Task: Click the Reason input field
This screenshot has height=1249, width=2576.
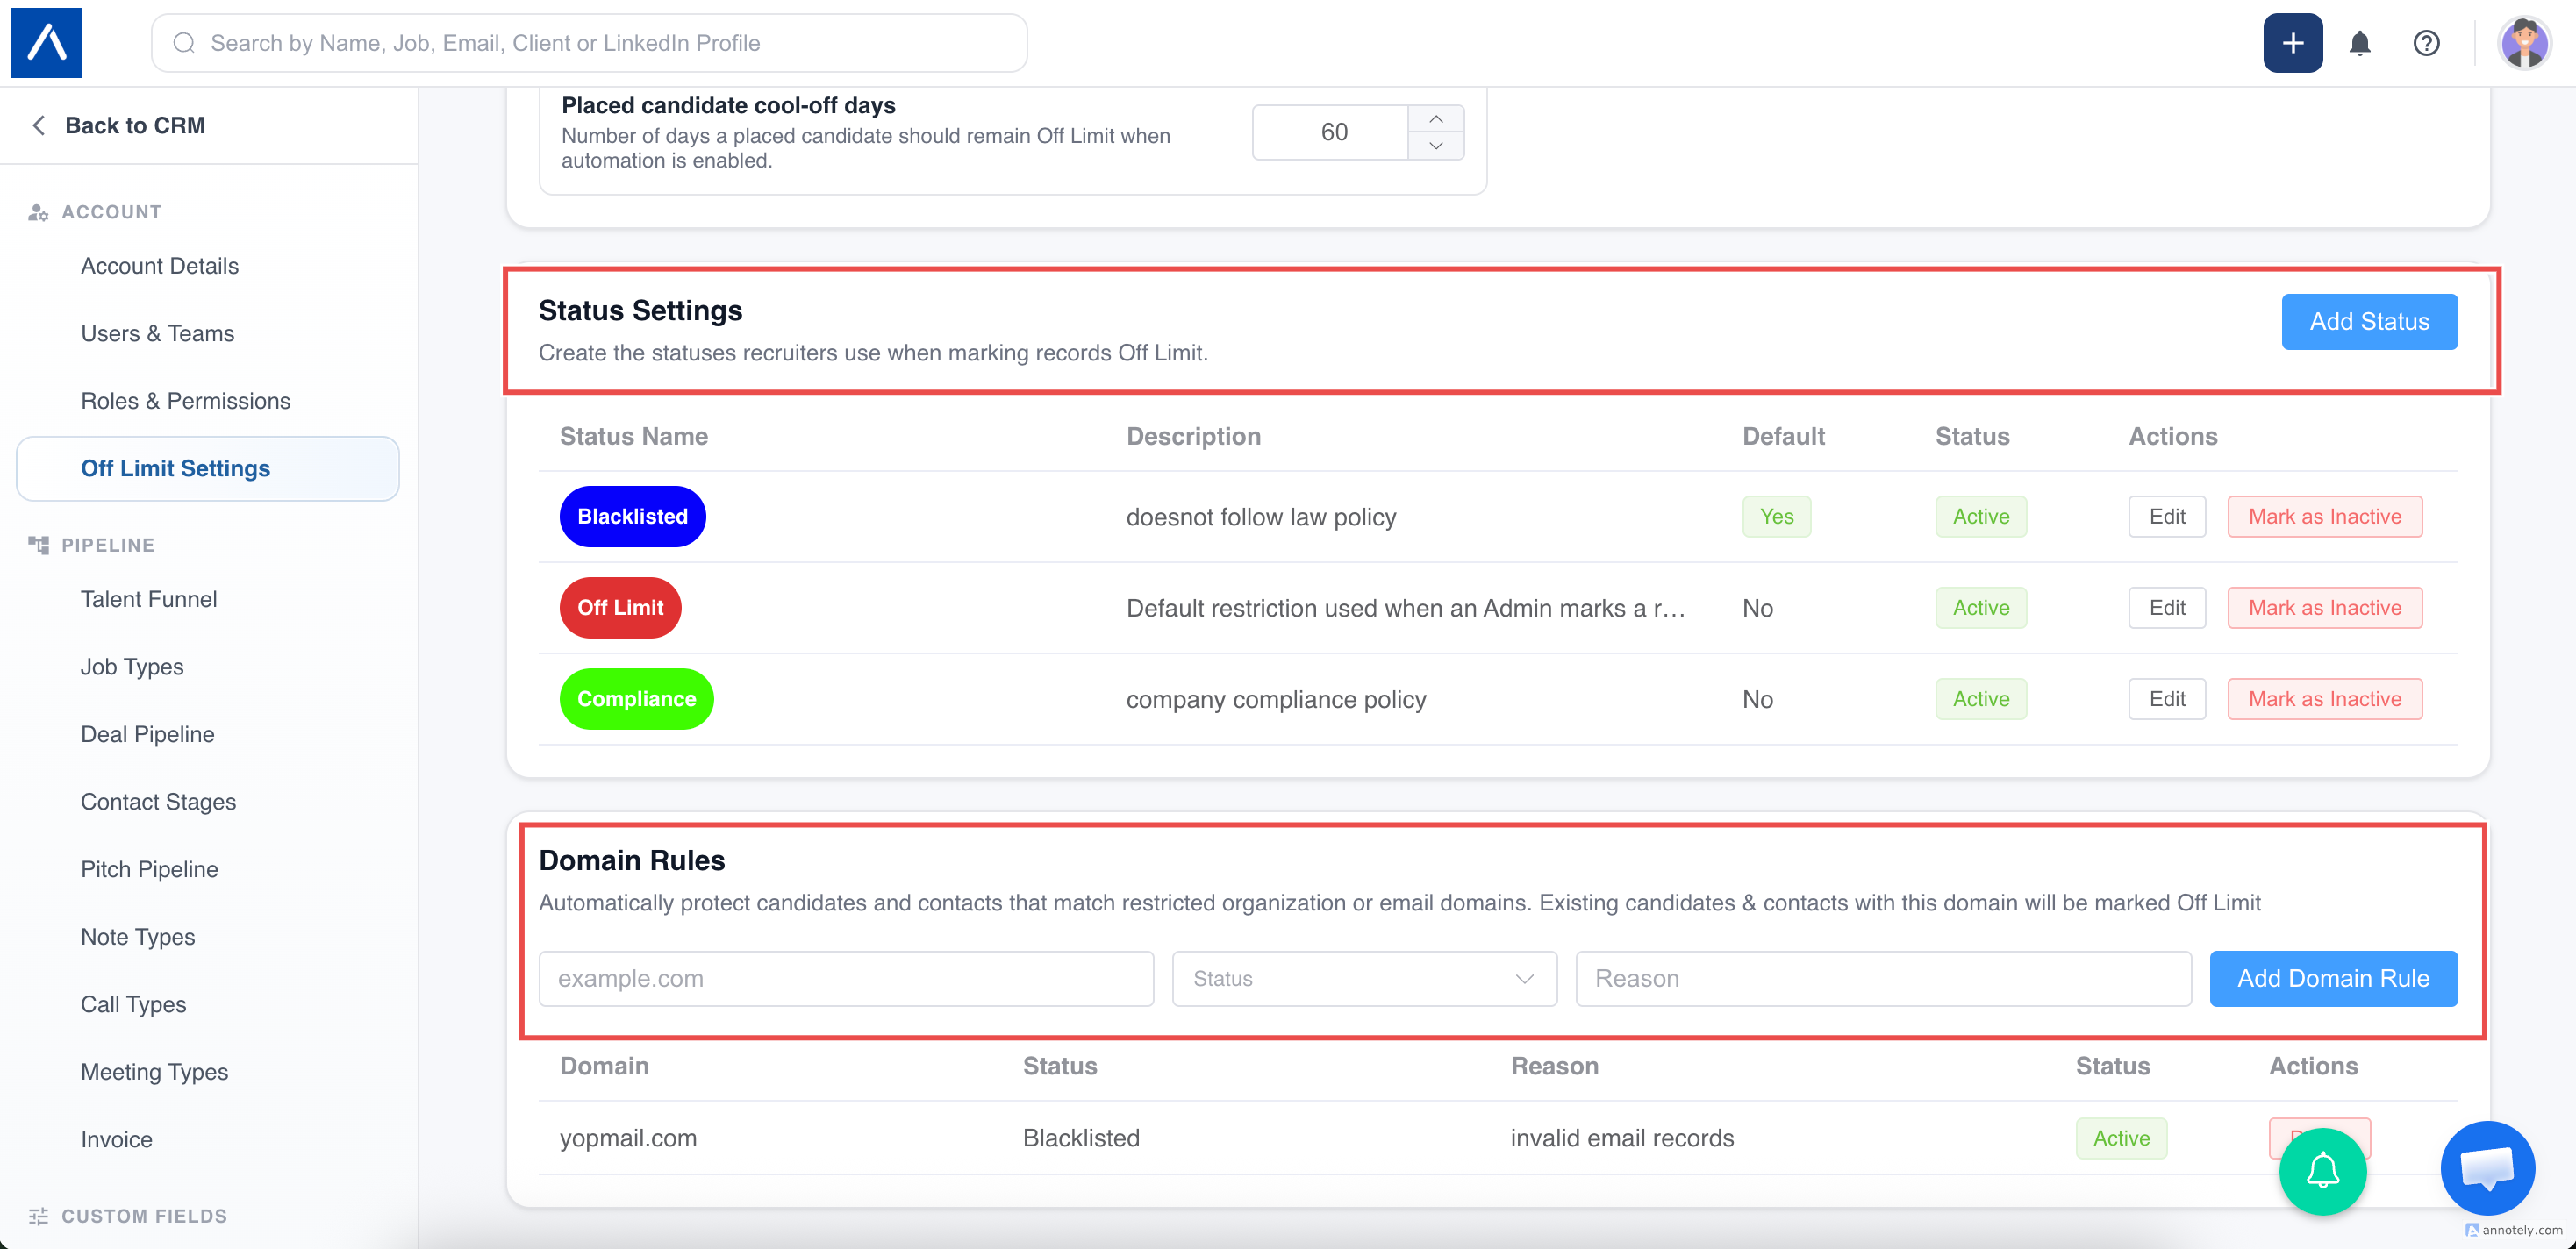Action: pyautogui.click(x=1883, y=978)
